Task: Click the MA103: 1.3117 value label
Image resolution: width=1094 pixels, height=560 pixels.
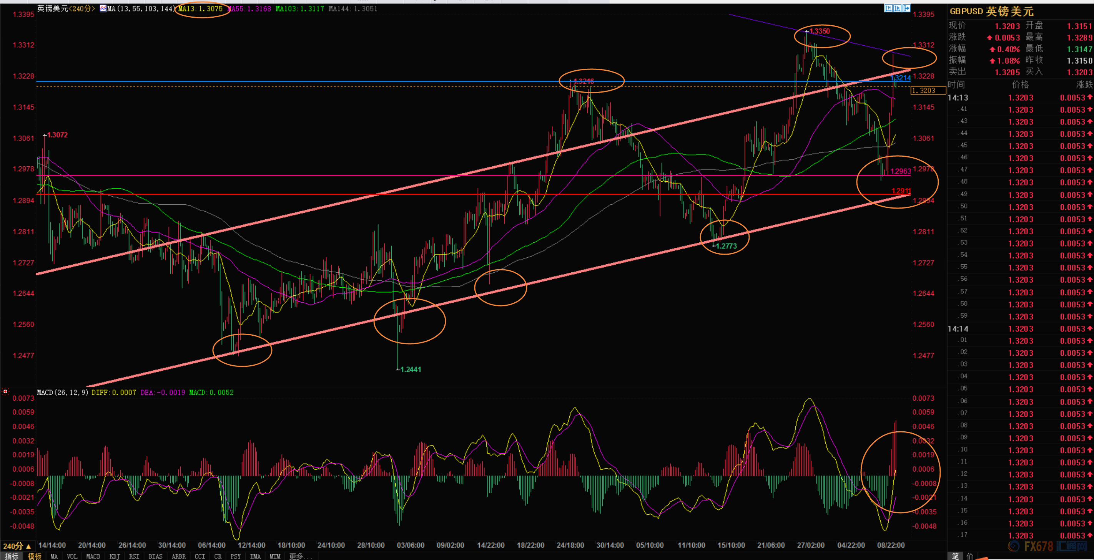Action: [300, 8]
